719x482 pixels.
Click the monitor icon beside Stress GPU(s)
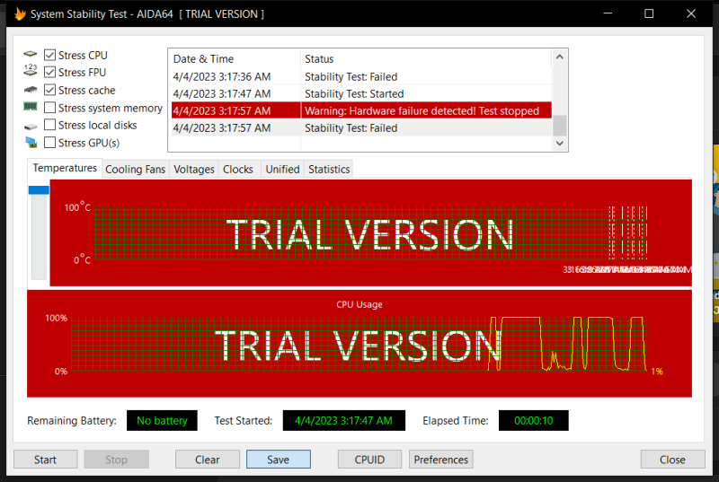coord(31,143)
